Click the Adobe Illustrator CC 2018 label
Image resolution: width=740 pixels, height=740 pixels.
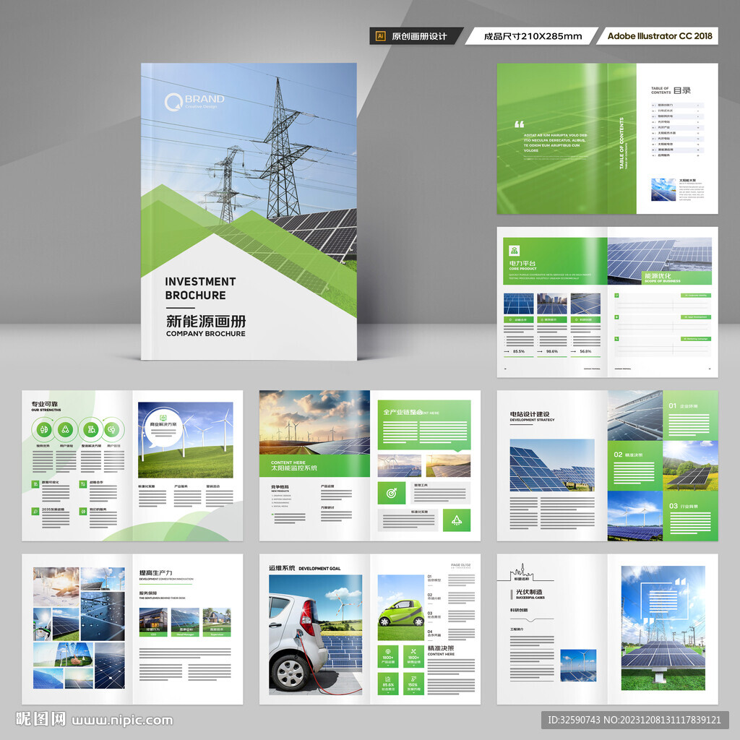660,36
